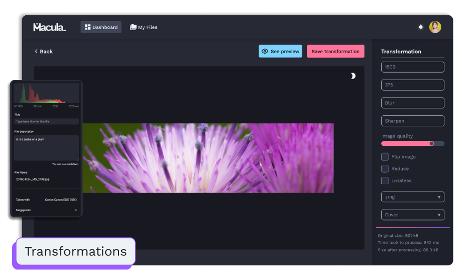Click the Macula logo
This screenshot has height=279, width=475.
tap(50, 27)
